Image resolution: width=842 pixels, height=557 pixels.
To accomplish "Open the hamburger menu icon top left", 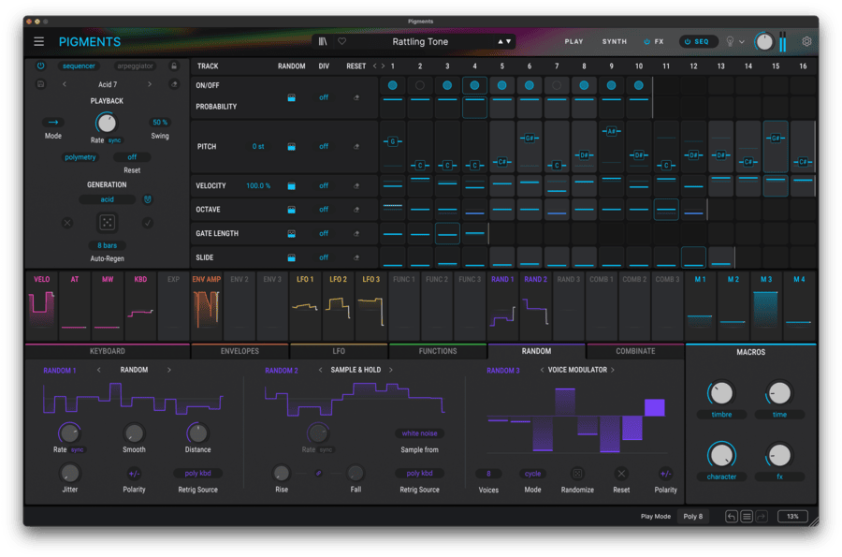I will click(37, 41).
